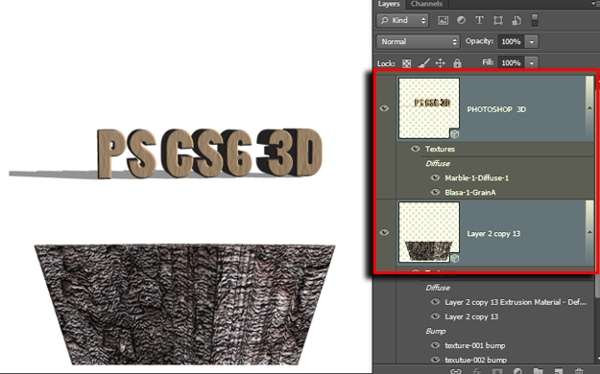
Task: Click the lock all padlock icon
Action: point(457,62)
